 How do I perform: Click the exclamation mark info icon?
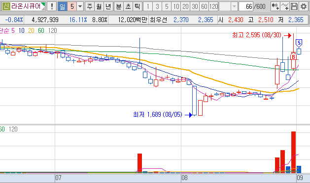point(52,6)
